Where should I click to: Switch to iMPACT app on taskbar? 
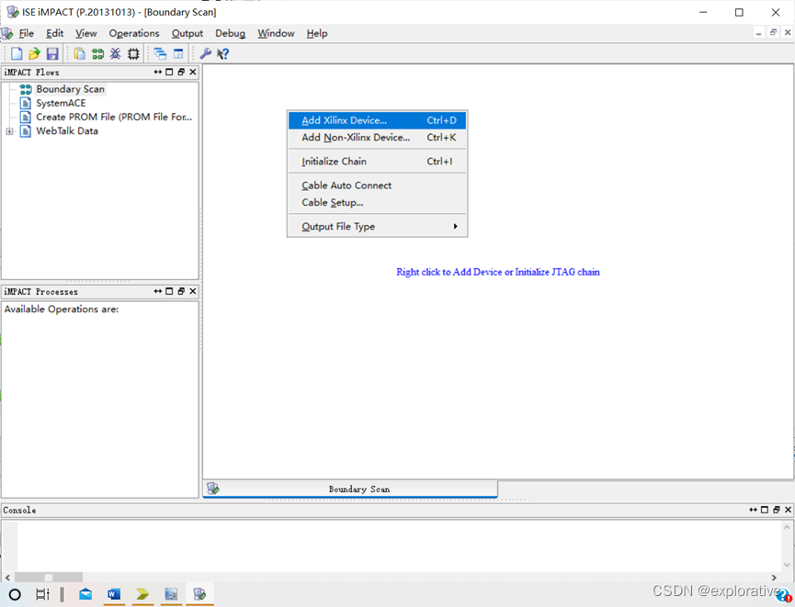pos(199,594)
